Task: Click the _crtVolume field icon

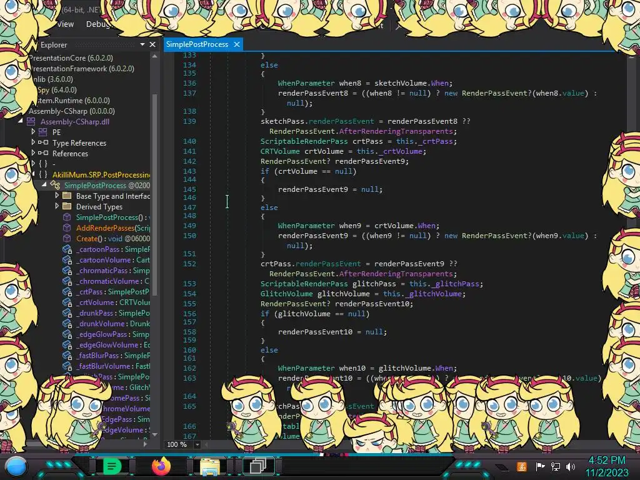Action: tap(67, 302)
